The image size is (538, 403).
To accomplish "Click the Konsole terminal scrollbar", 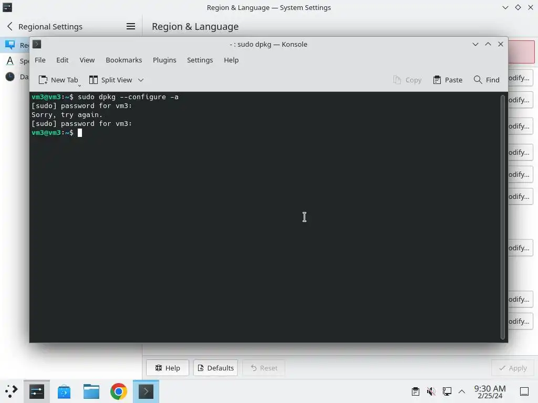I will coord(503,217).
